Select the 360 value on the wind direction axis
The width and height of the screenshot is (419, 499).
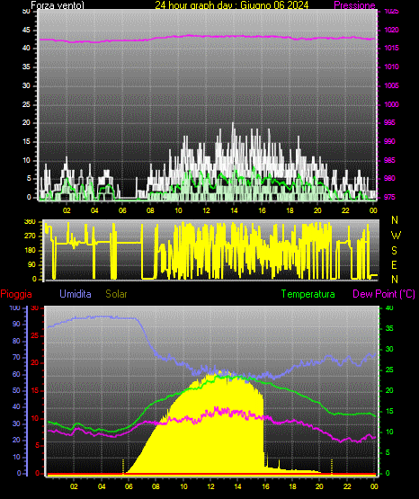point(30,222)
